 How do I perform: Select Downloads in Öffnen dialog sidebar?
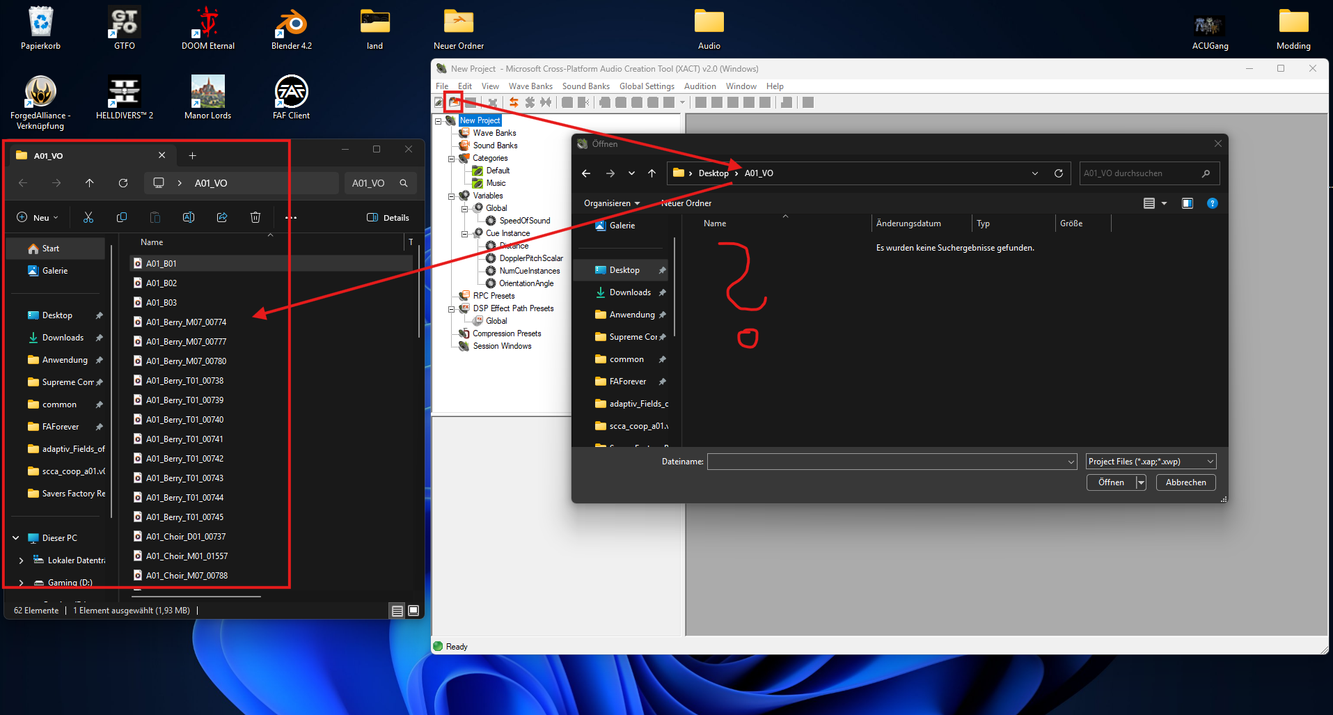[630, 292]
